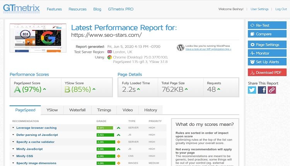Expand Minify CSS recommendation
The height and width of the screenshot is (166, 290).
click(25, 156)
